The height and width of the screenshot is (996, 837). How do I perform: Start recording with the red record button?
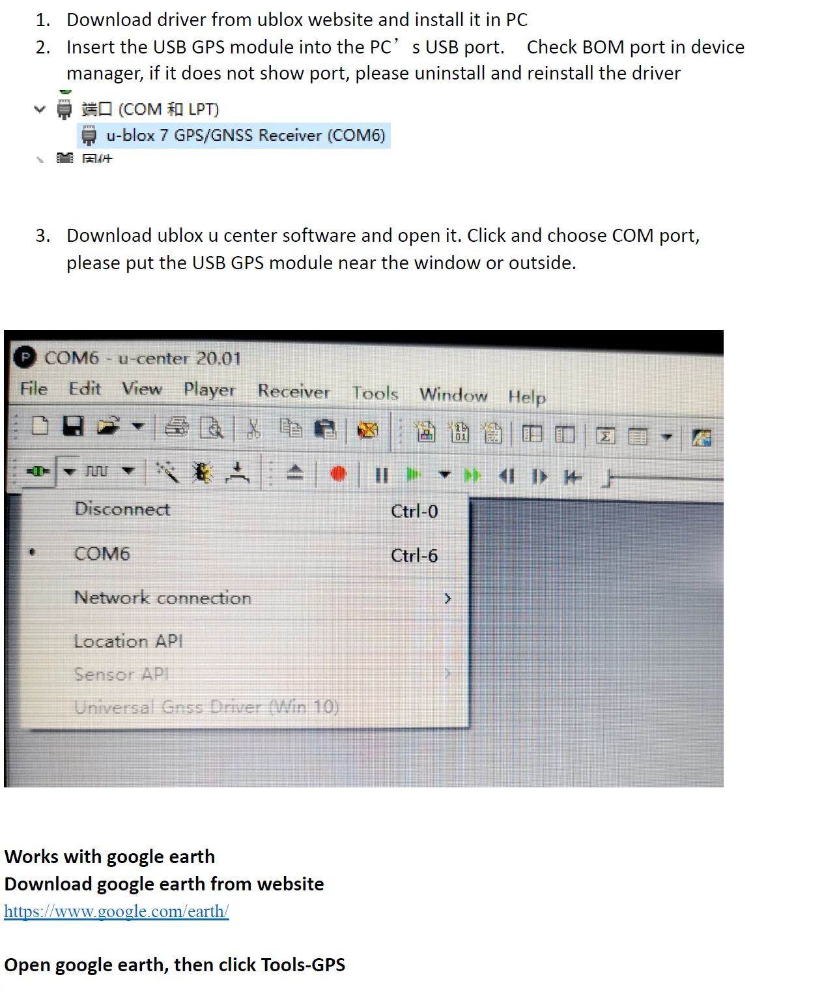[x=338, y=474]
